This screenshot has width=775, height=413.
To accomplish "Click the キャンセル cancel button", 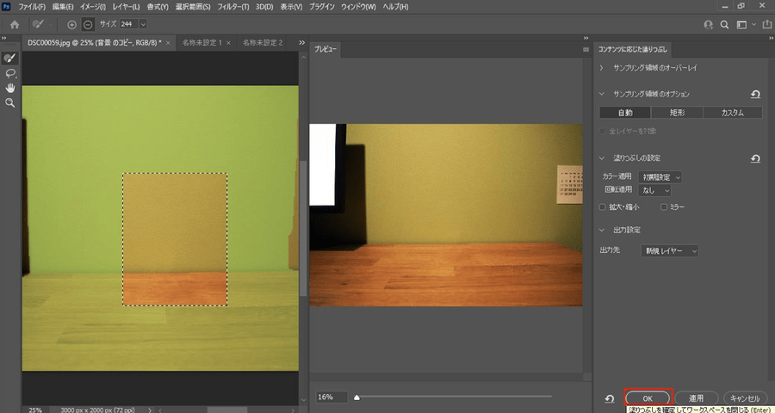I will (x=744, y=398).
